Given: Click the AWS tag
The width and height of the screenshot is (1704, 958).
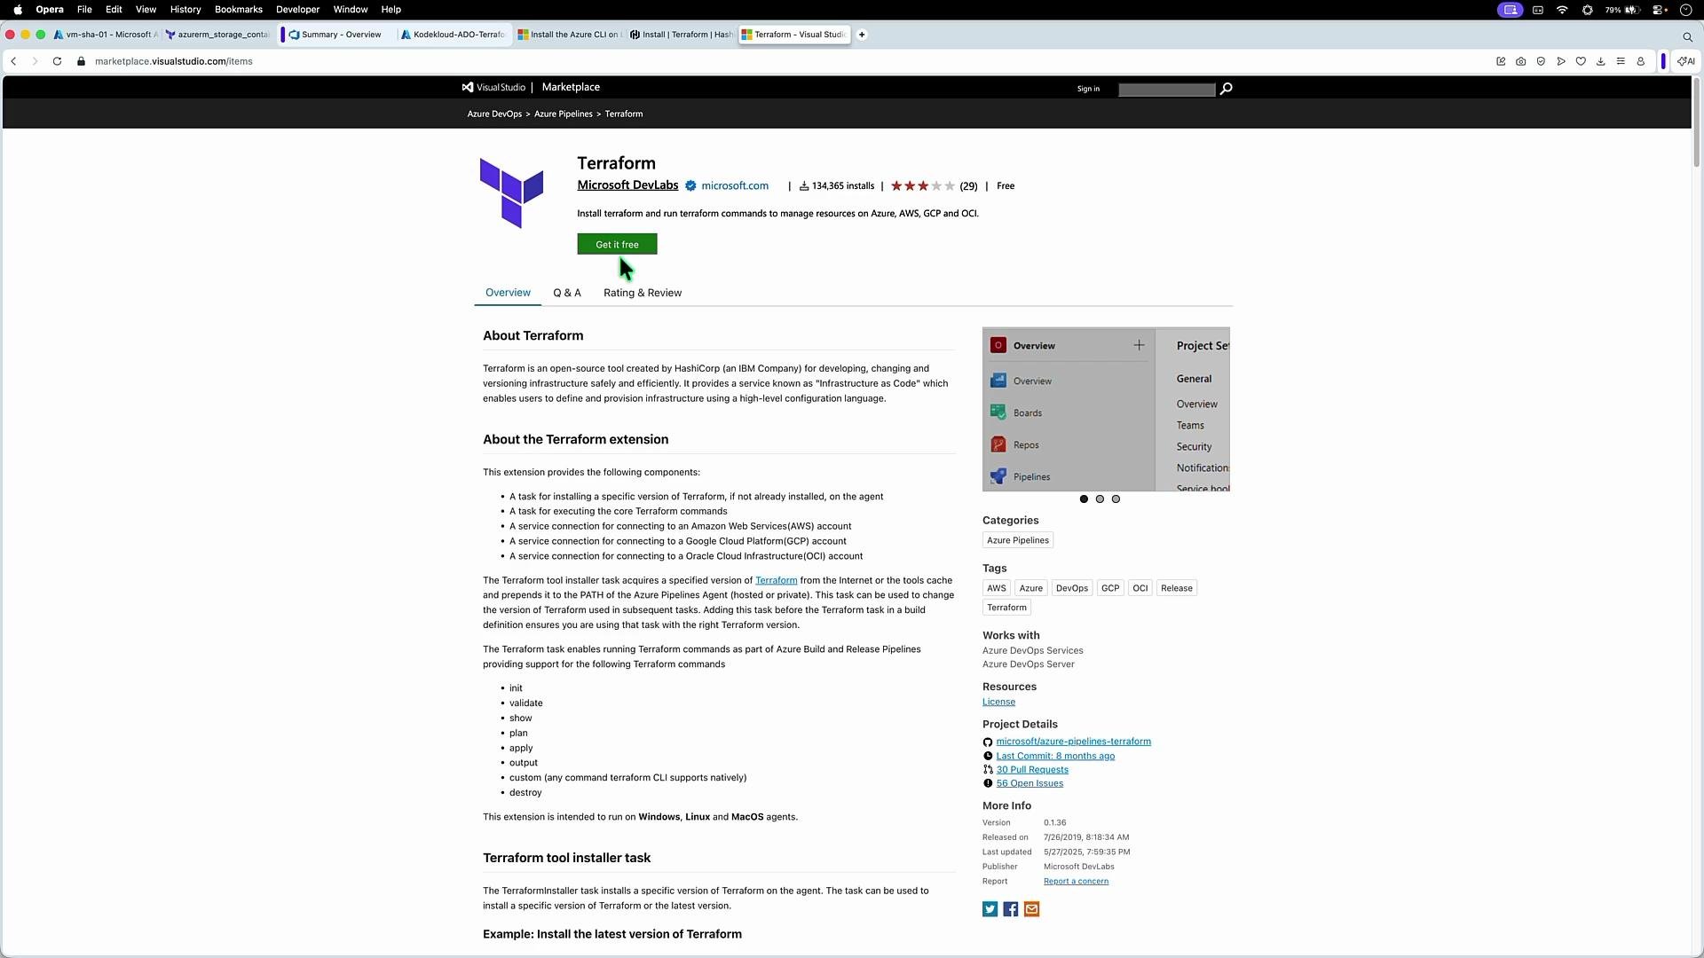Looking at the screenshot, I should click(x=997, y=588).
